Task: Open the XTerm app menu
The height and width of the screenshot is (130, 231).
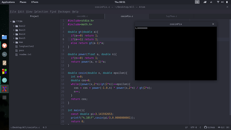Action: [x=34, y=2]
